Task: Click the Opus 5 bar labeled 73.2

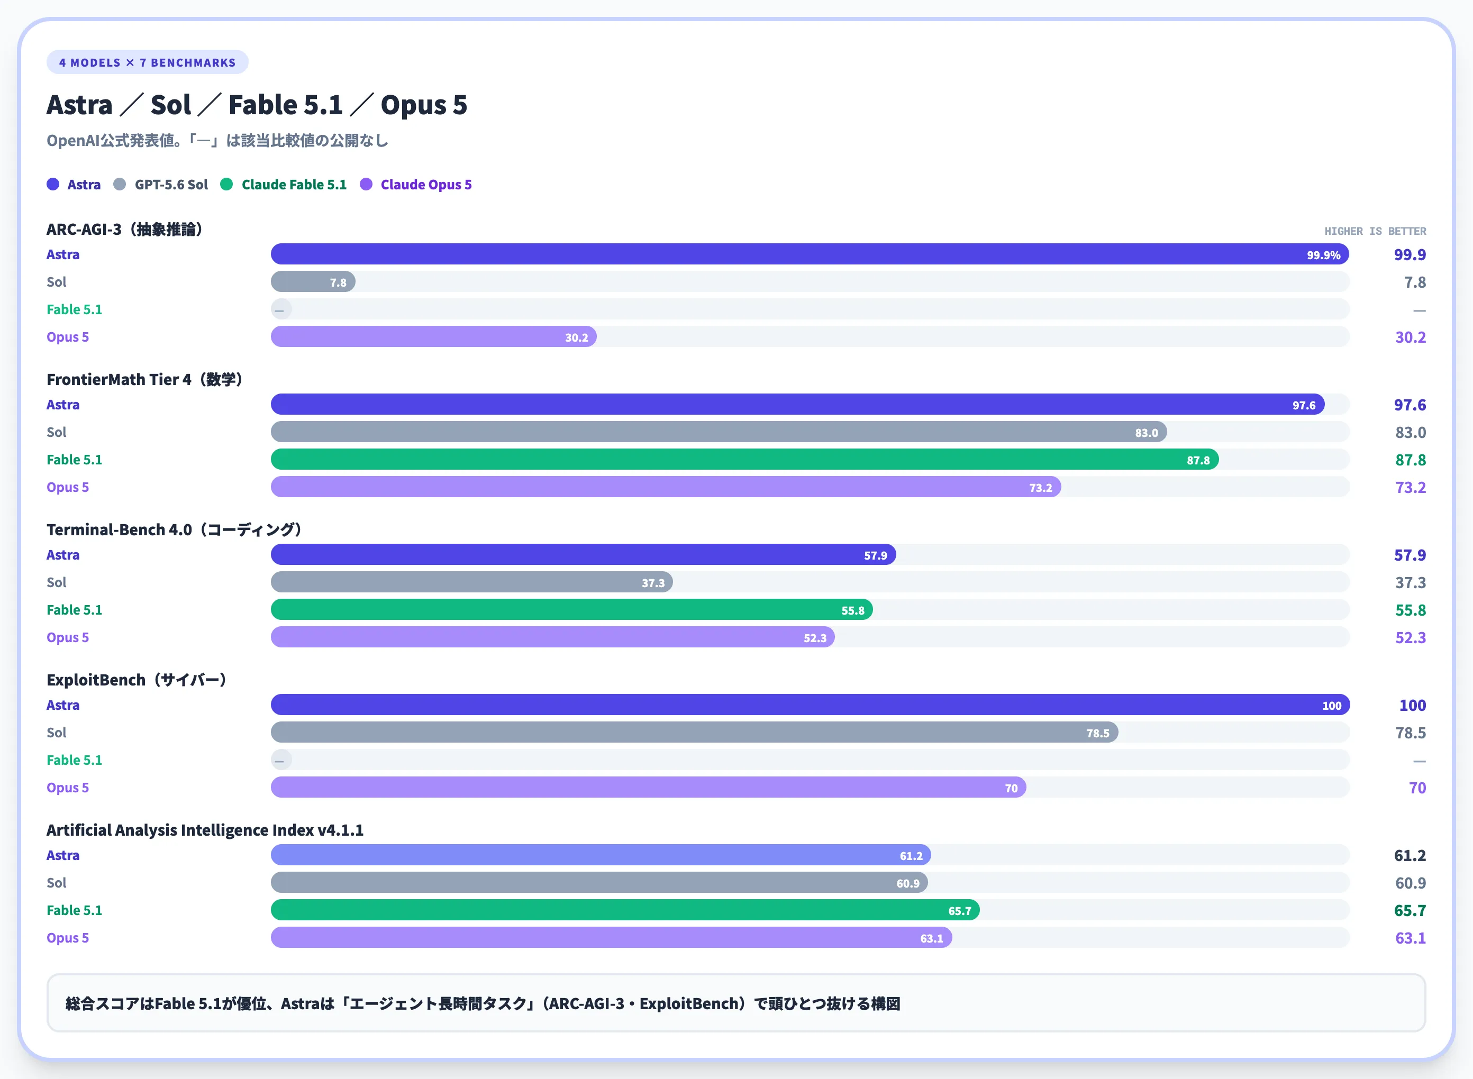Action: pos(666,487)
